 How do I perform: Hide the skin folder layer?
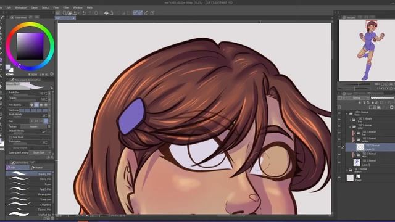coord(339,155)
